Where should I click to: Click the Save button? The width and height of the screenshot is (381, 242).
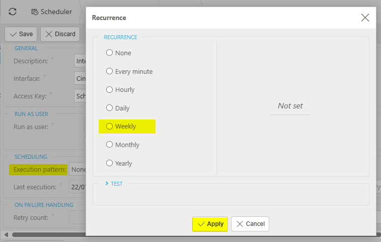pos(21,34)
